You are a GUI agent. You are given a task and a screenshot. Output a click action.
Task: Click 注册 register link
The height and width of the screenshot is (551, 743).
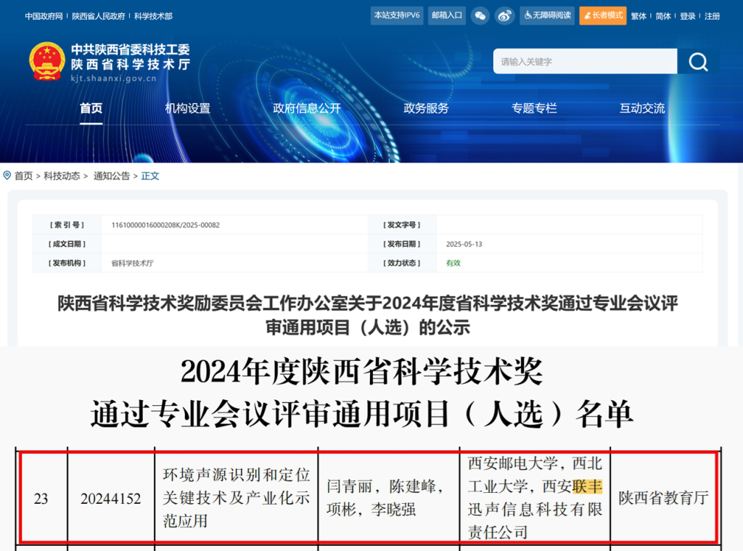(713, 16)
